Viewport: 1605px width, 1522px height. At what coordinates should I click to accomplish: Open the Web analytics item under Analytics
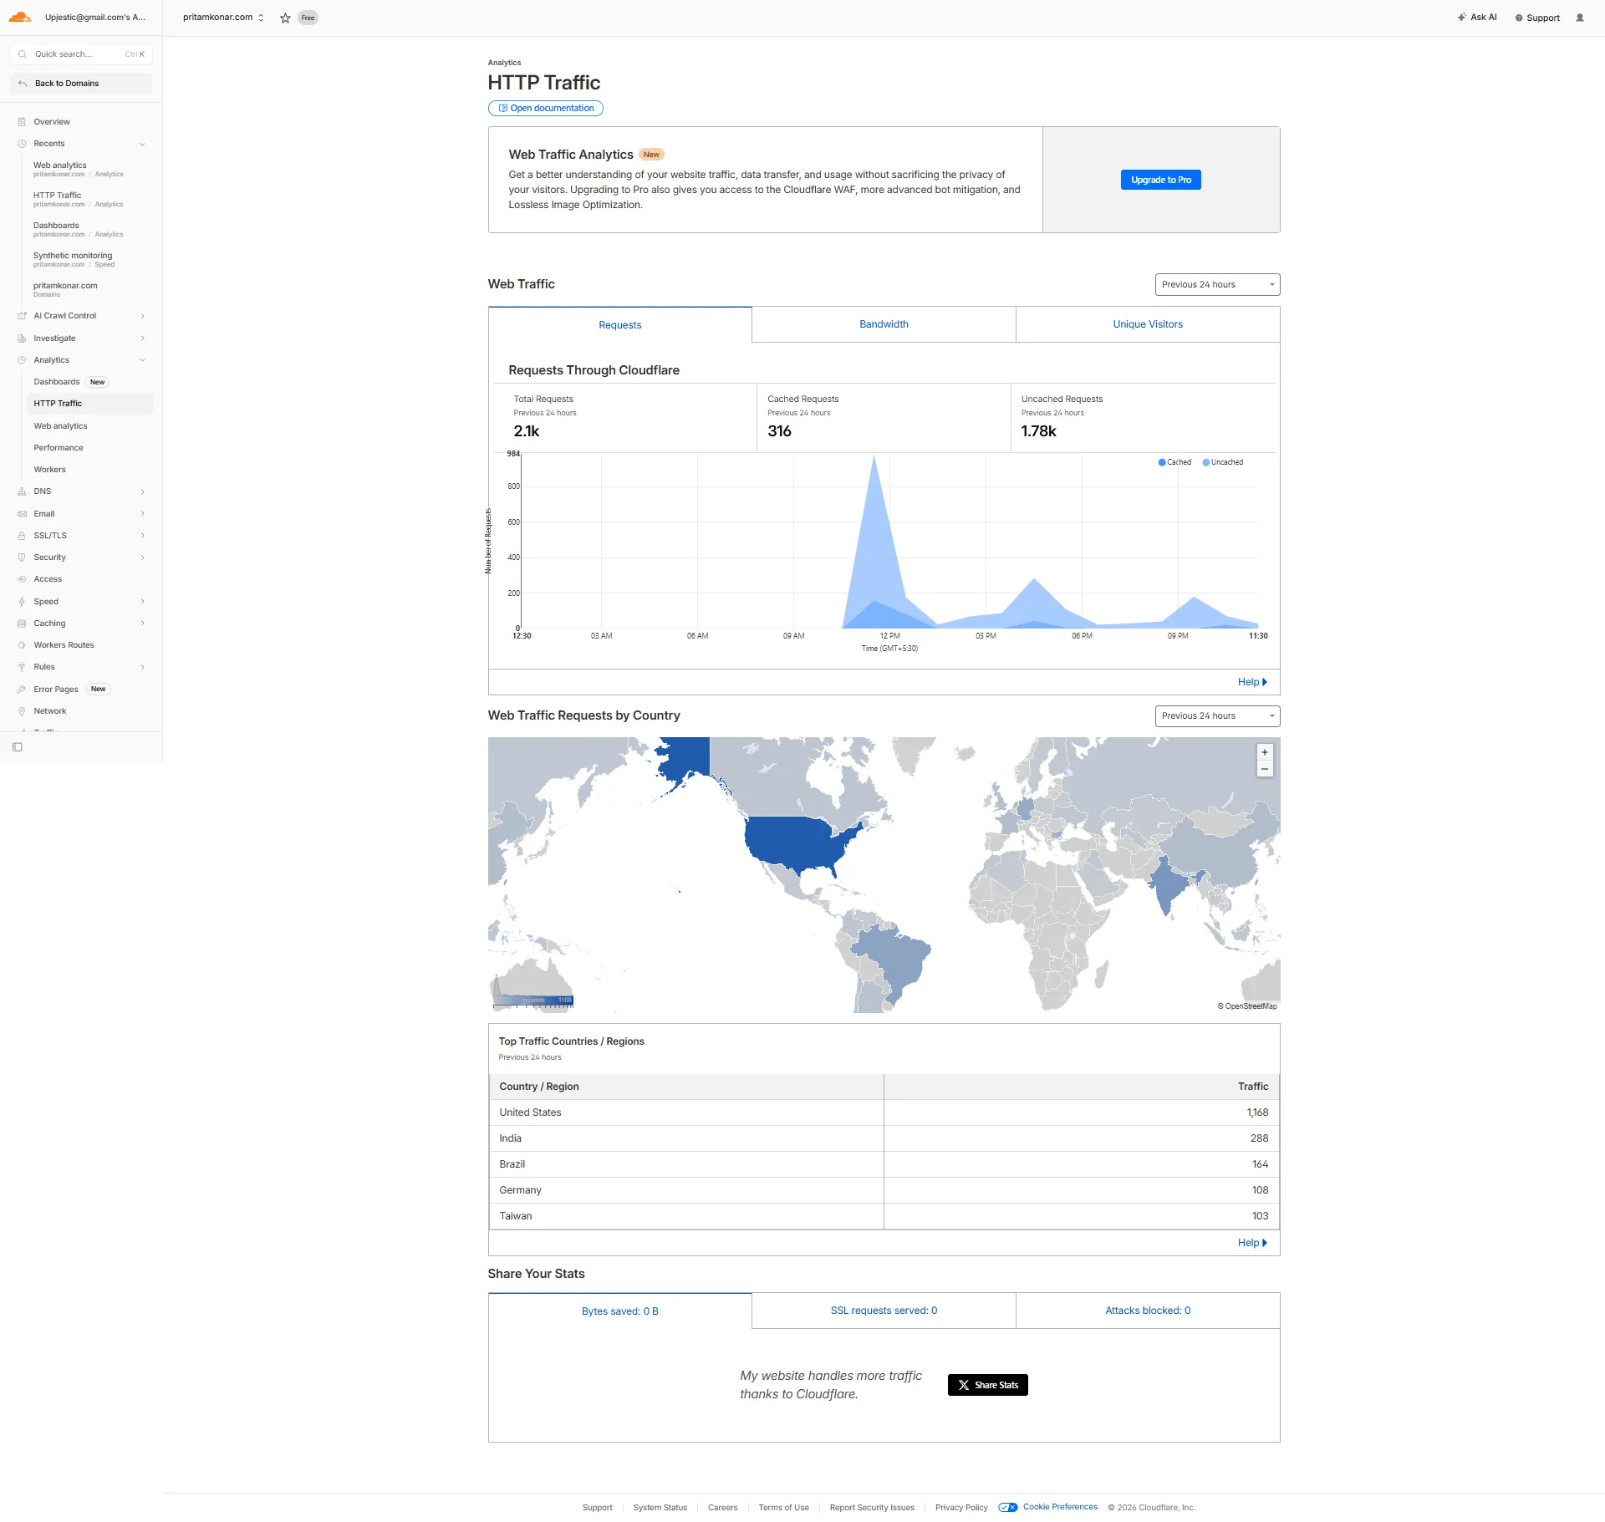coord(60,426)
